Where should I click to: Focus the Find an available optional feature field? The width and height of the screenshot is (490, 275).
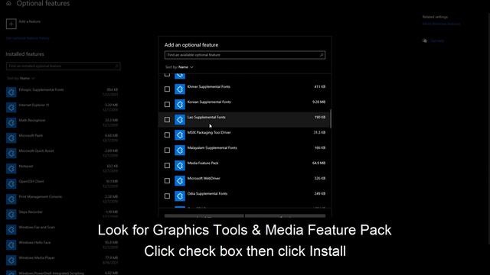[245, 55]
